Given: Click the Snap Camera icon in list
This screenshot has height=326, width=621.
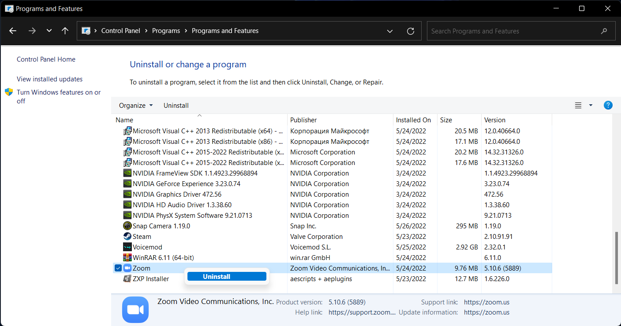Looking at the screenshot, I should pos(127,226).
